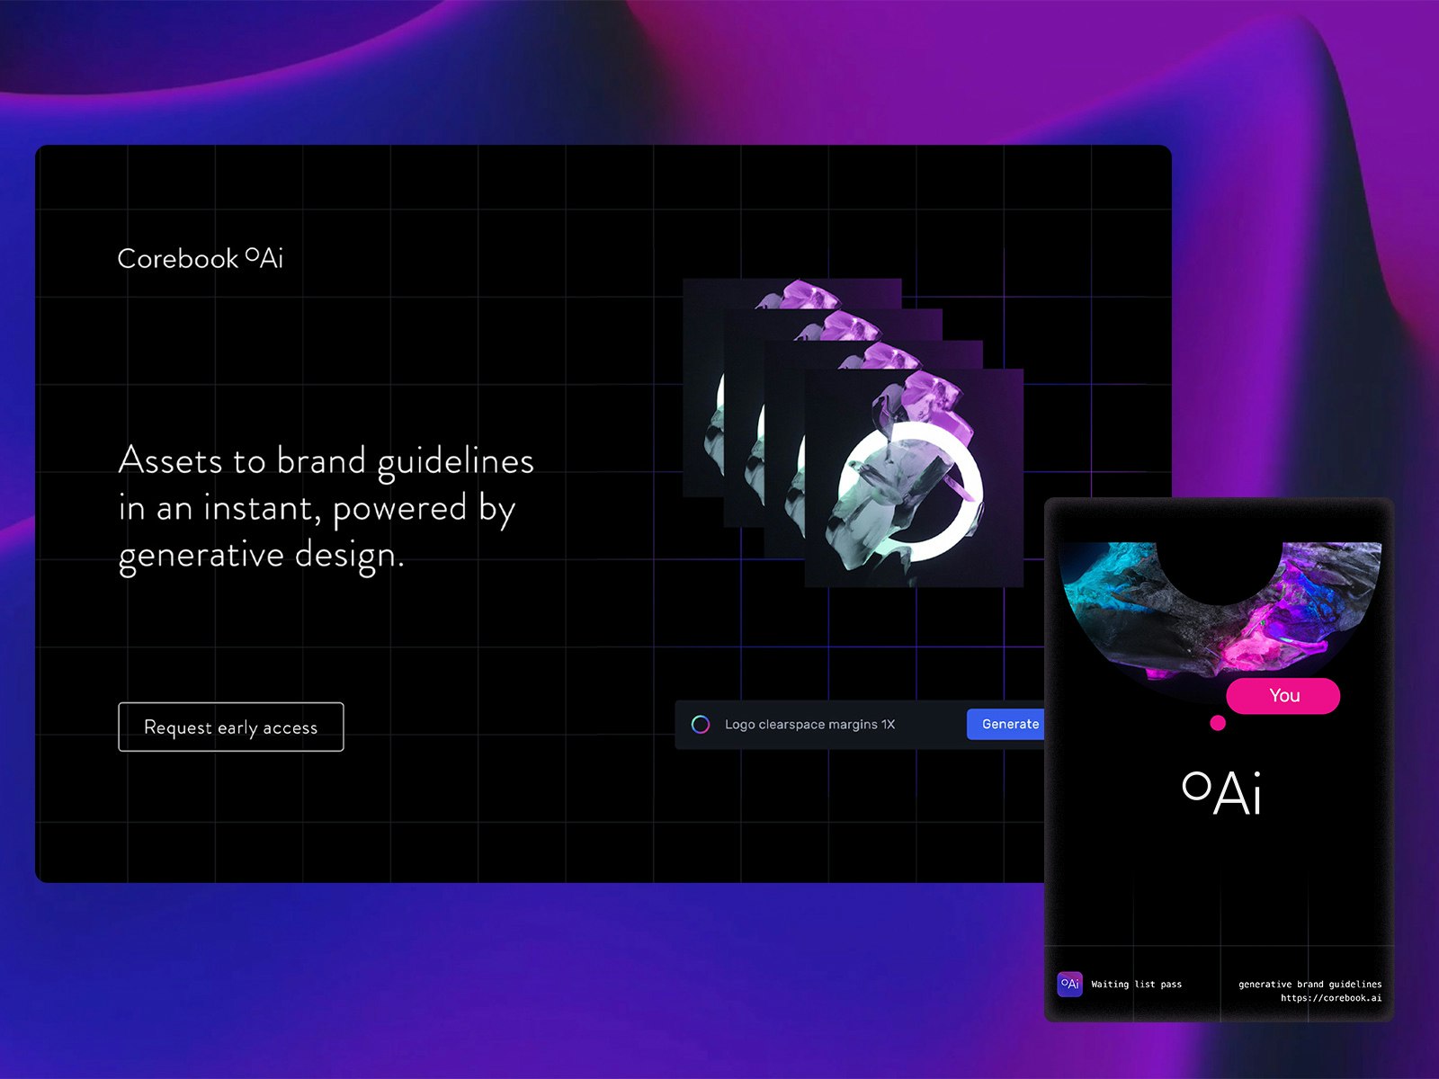Click the large Ai logo on the pass card

click(x=1222, y=793)
